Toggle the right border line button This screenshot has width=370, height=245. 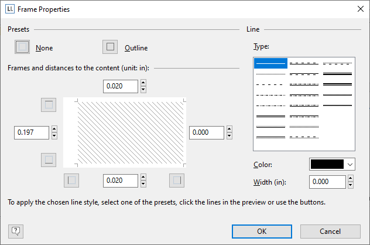pyautogui.click(x=176, y=181)
